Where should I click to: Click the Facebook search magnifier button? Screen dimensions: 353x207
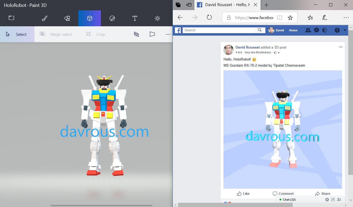pyautogui.click(x=260, y=30)
